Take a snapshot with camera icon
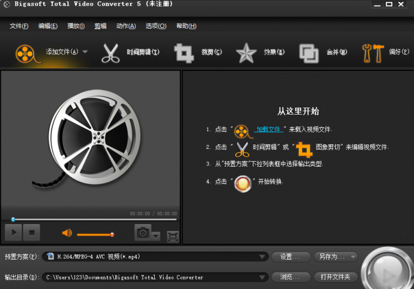Image resolution: width=414 pixels, height=289 pixels. point(143,232)
